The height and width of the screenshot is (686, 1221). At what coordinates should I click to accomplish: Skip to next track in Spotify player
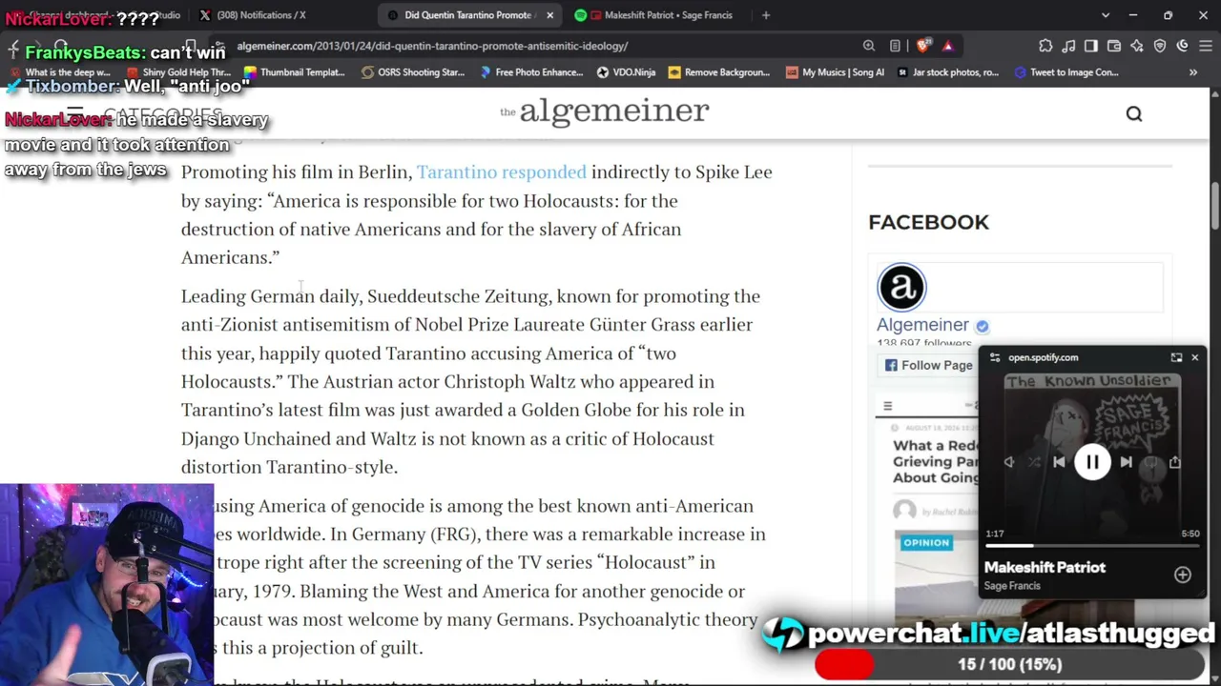coord(1127,462)
